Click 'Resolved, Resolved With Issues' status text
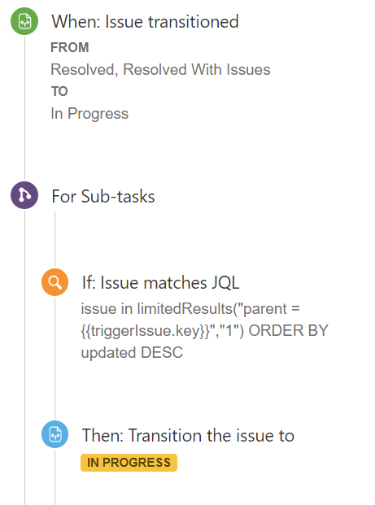Viewport: 375px width, 505px height. [160, 70]
